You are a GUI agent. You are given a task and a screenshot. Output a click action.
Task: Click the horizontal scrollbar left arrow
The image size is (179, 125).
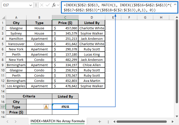point(114,121)
